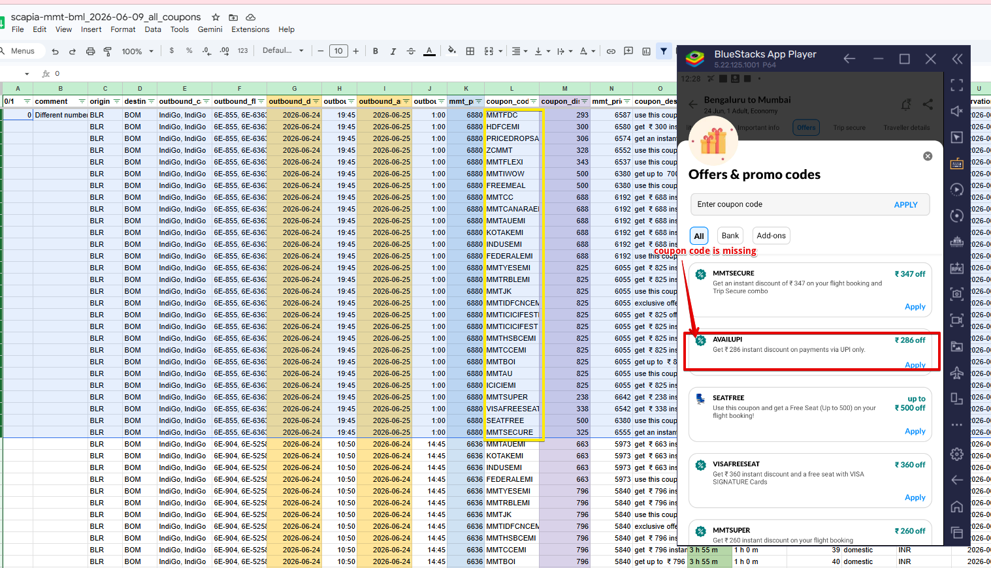The image size is (991, 568).
Task: Toggle mouse cursor lock in BlueStacks sidebar
Action: tap(957, 137)
